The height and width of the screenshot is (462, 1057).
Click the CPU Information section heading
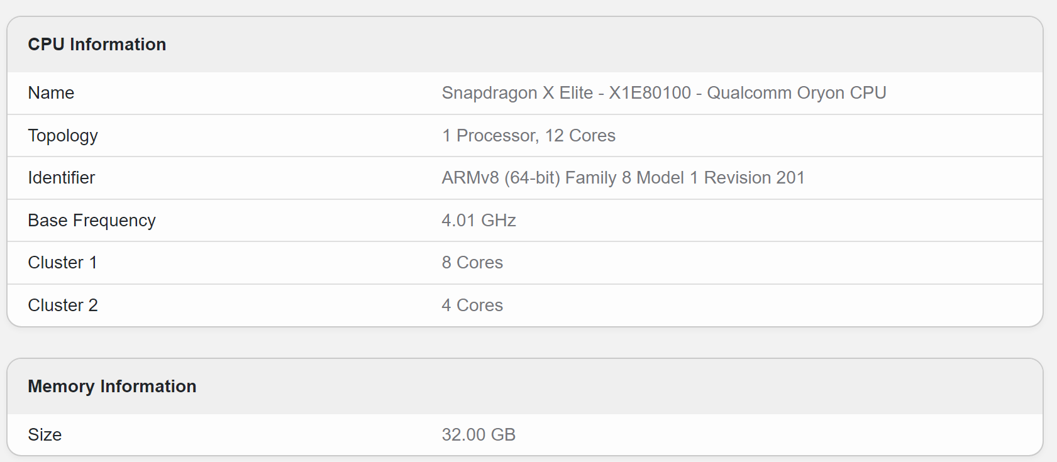97,45
